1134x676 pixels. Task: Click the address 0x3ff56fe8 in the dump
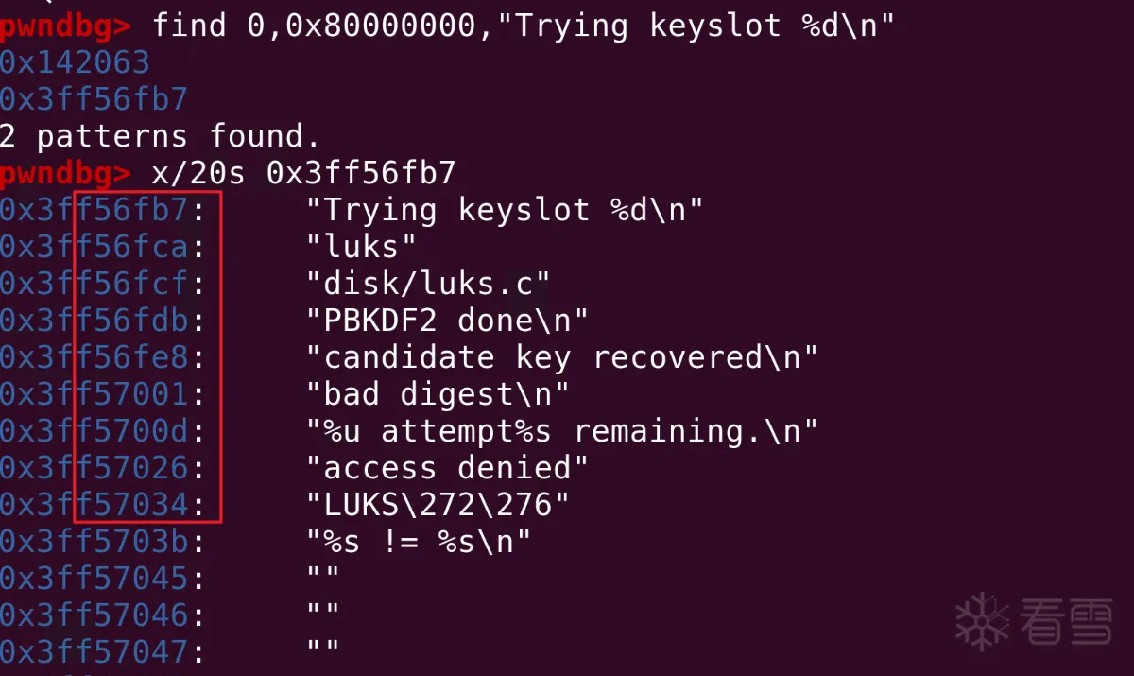coord(94,357)
